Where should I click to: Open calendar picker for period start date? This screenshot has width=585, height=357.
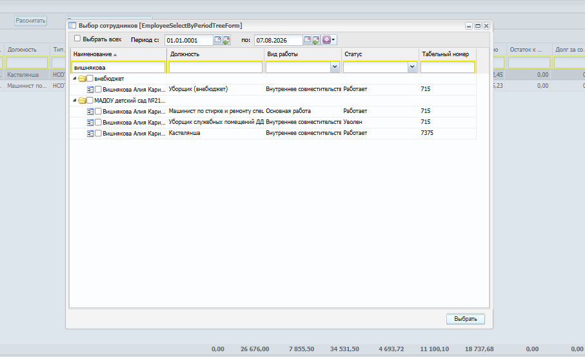[217, 39]
